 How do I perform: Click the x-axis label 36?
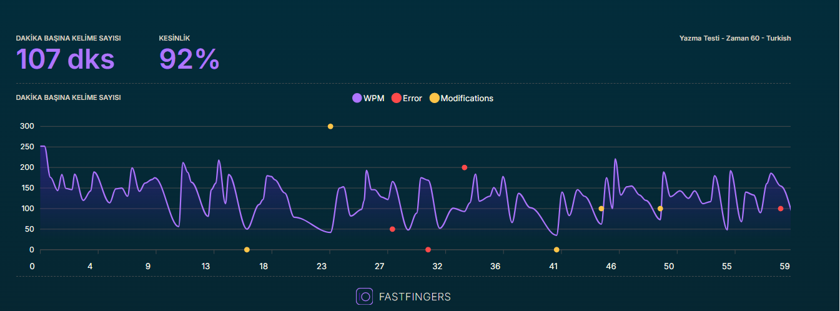(x=495, y=266)
